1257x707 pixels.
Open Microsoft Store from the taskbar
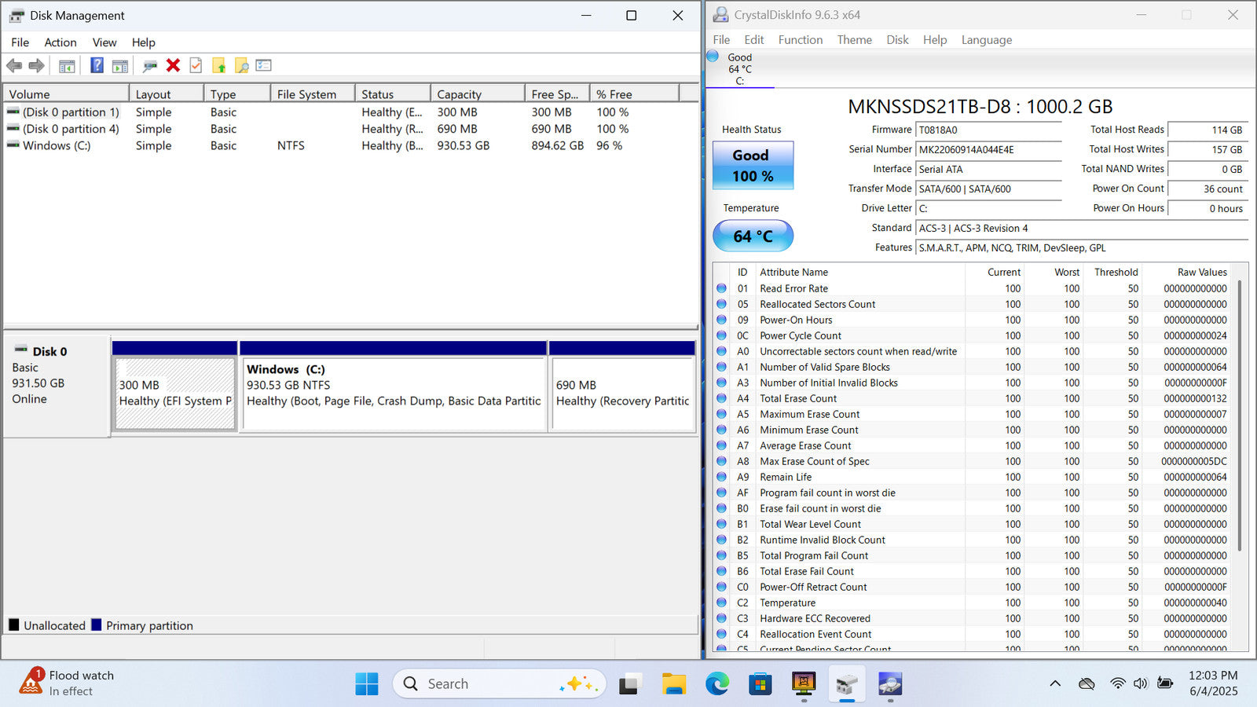[x=760, y=684]
